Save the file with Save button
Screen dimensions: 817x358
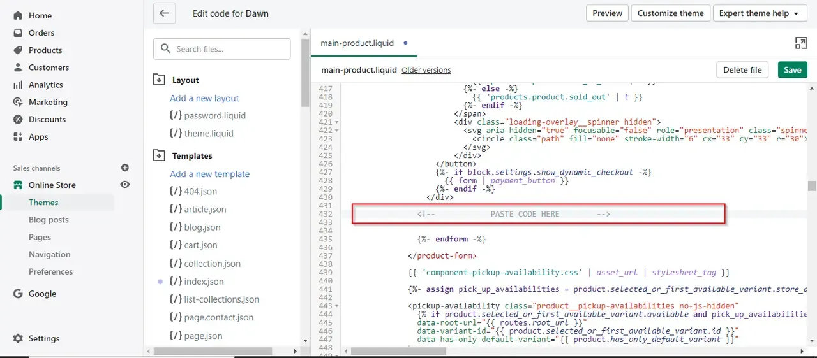(792, 69)
